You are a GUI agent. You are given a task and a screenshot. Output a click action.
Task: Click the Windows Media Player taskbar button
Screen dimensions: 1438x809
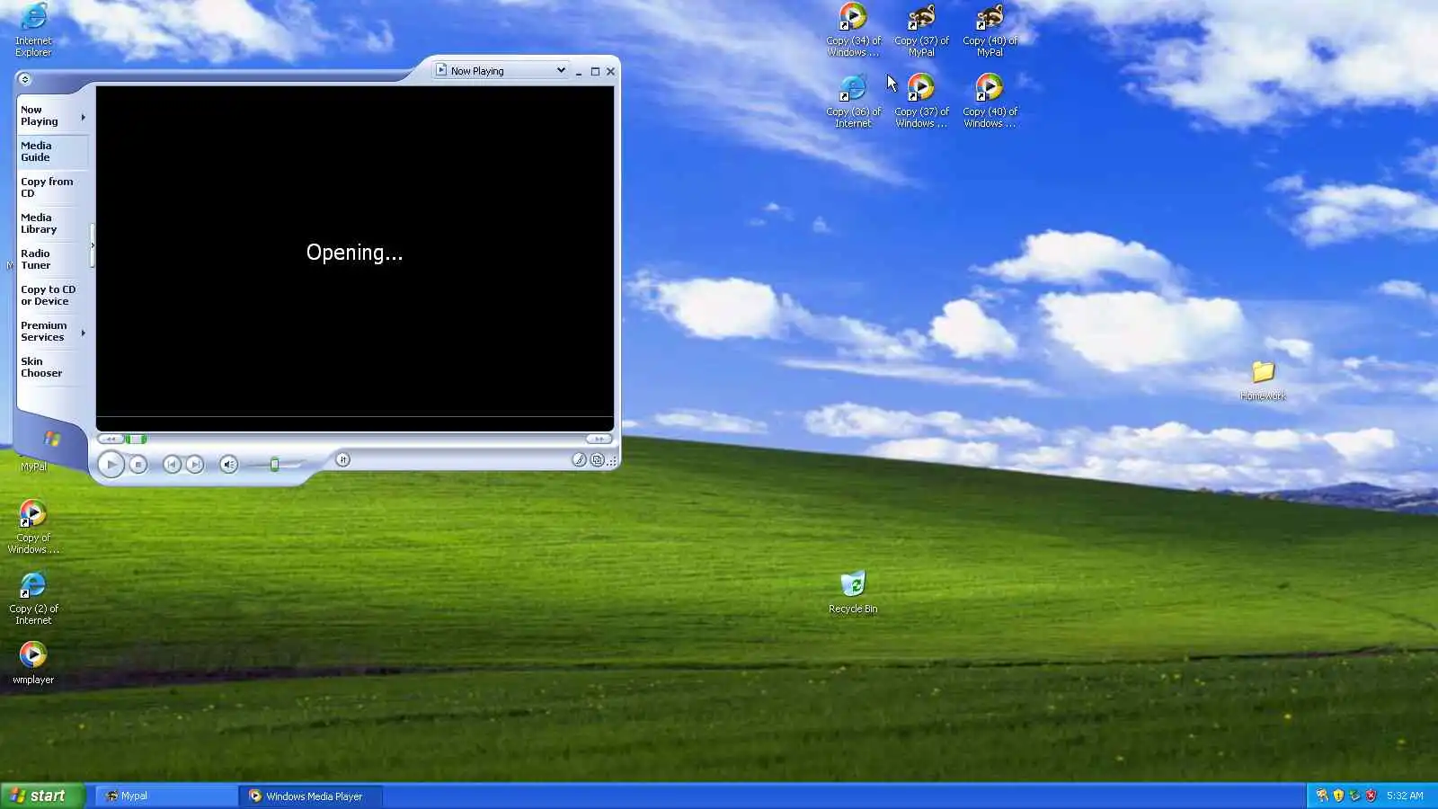click(311, 796)
